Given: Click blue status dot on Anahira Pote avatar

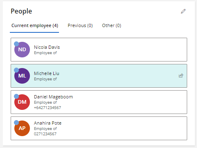Looking at the screenshot, I should 16,123.
